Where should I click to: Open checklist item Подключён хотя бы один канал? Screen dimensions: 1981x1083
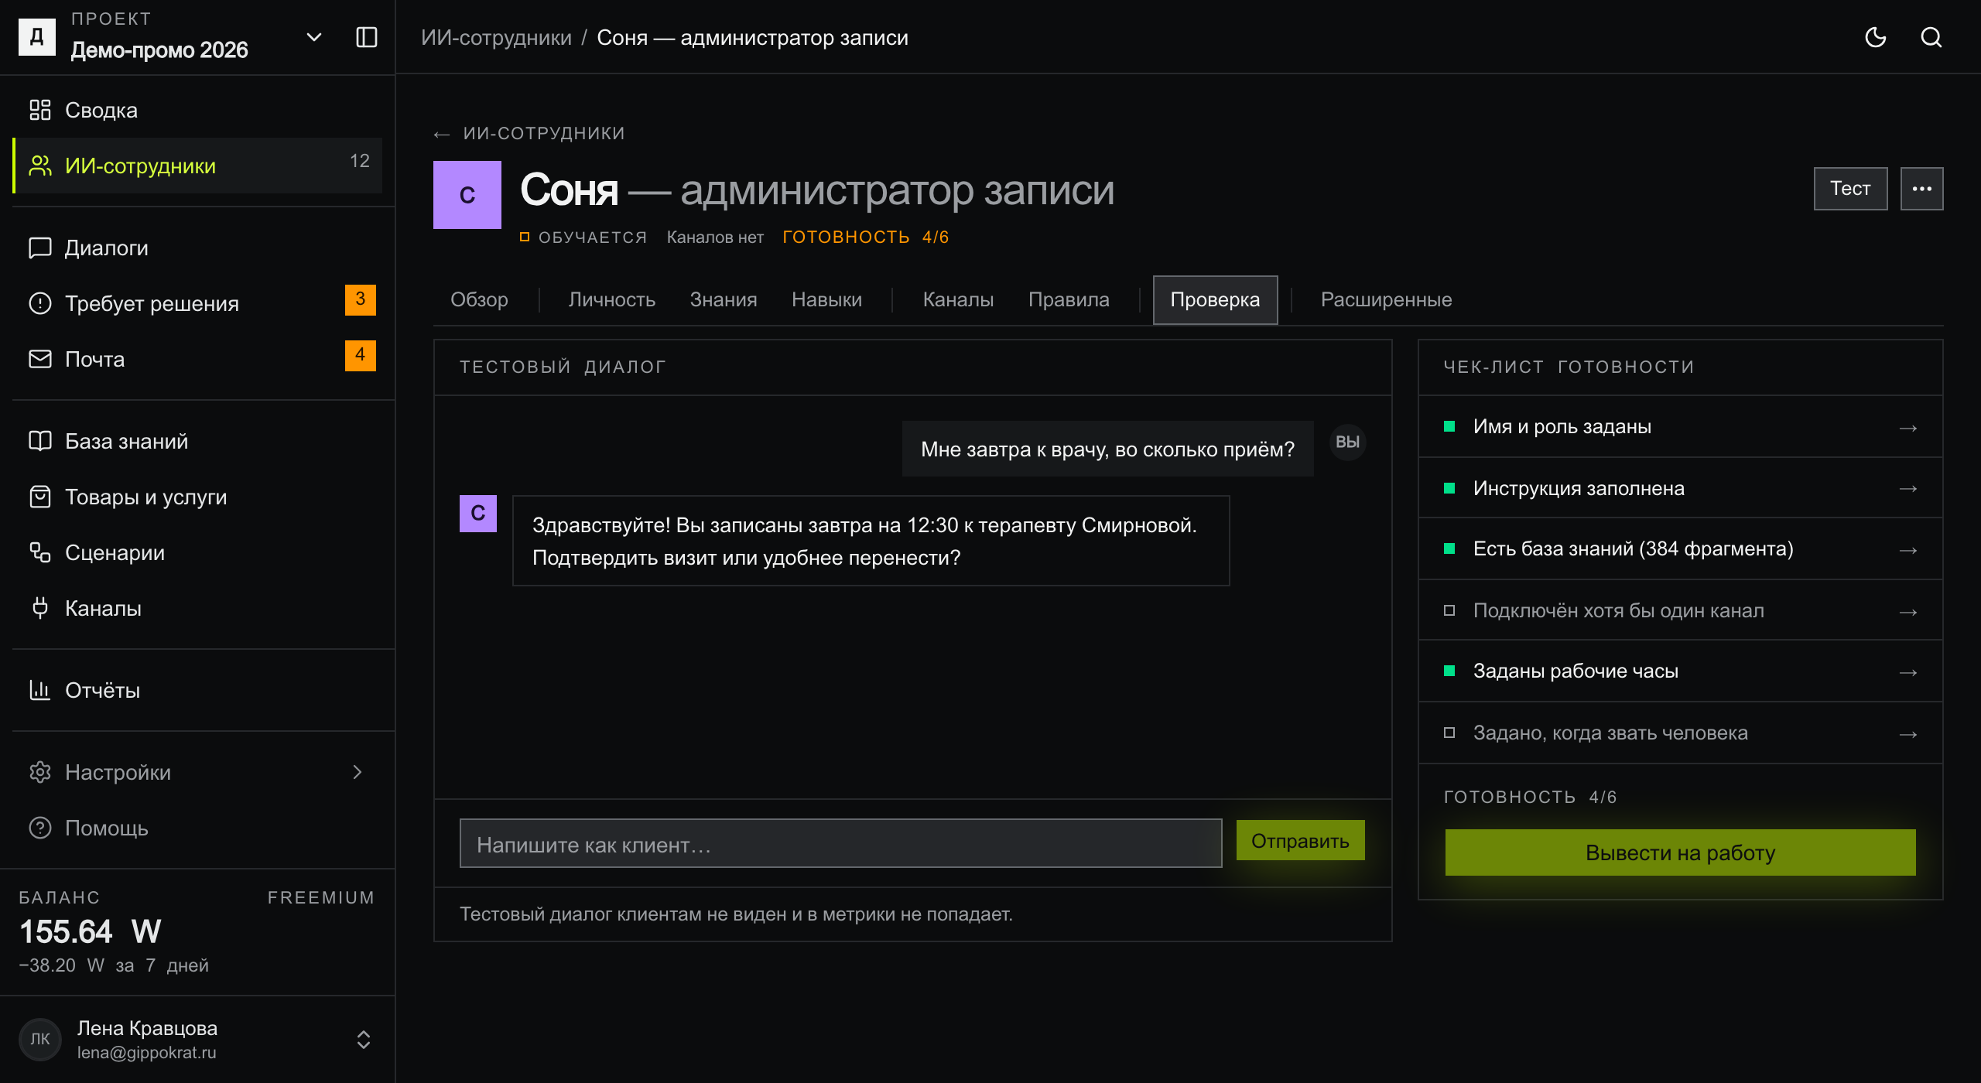click(1680, 610)
